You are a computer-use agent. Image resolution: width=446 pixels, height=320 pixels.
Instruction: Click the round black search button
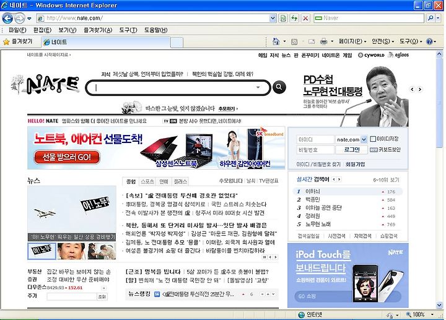click(x=279, y=87)
